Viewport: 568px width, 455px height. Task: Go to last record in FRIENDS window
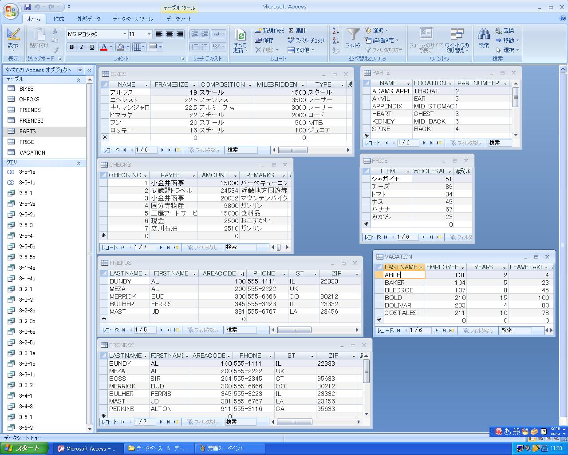pos(169,330)
